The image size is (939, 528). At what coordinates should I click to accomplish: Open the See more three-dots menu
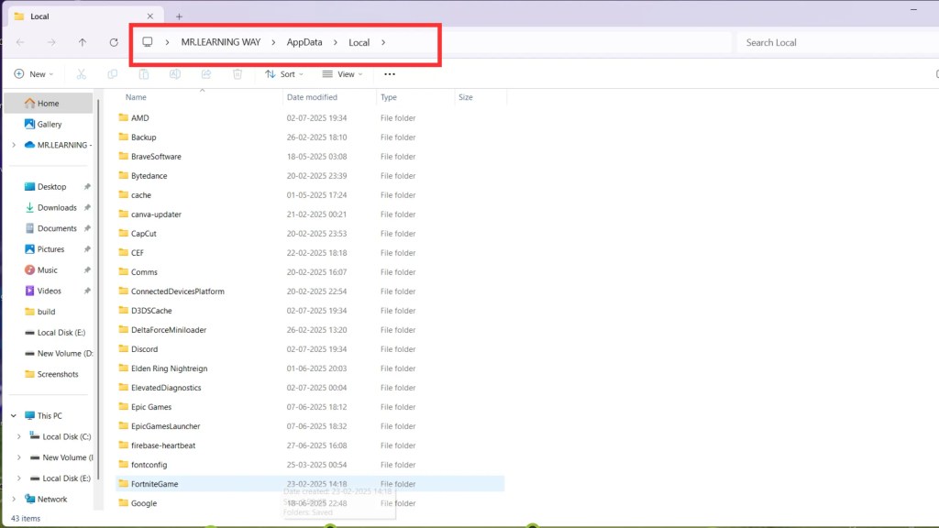click(389, 74)
